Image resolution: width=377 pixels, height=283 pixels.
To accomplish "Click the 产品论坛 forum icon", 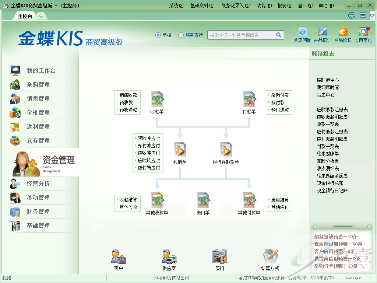I will click(x=343, y=32).
